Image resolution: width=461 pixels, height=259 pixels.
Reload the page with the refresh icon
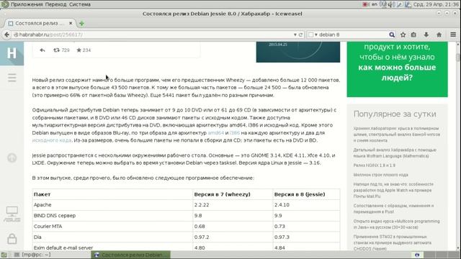coord(300,35)
